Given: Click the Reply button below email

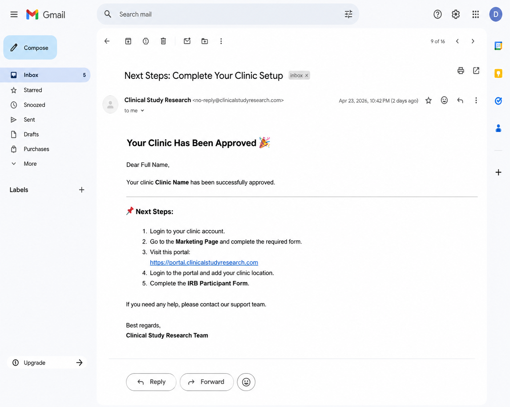Looking at the screenshot, I should pos(151,382).
